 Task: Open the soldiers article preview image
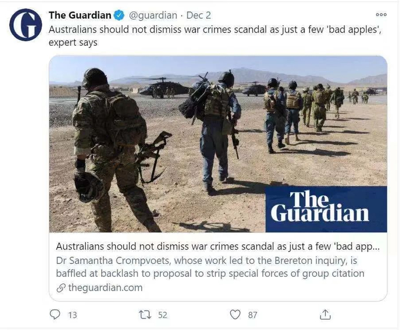tap(218, 144)
